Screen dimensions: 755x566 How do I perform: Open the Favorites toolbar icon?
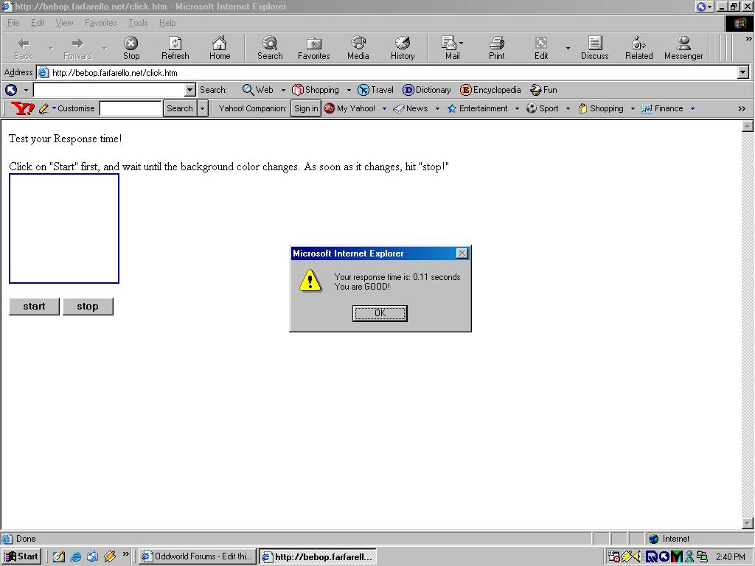pos(313,48)
